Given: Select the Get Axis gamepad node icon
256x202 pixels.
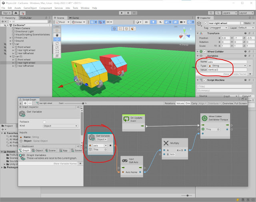Looking at the screenshot, I should [x=125, y=161].
